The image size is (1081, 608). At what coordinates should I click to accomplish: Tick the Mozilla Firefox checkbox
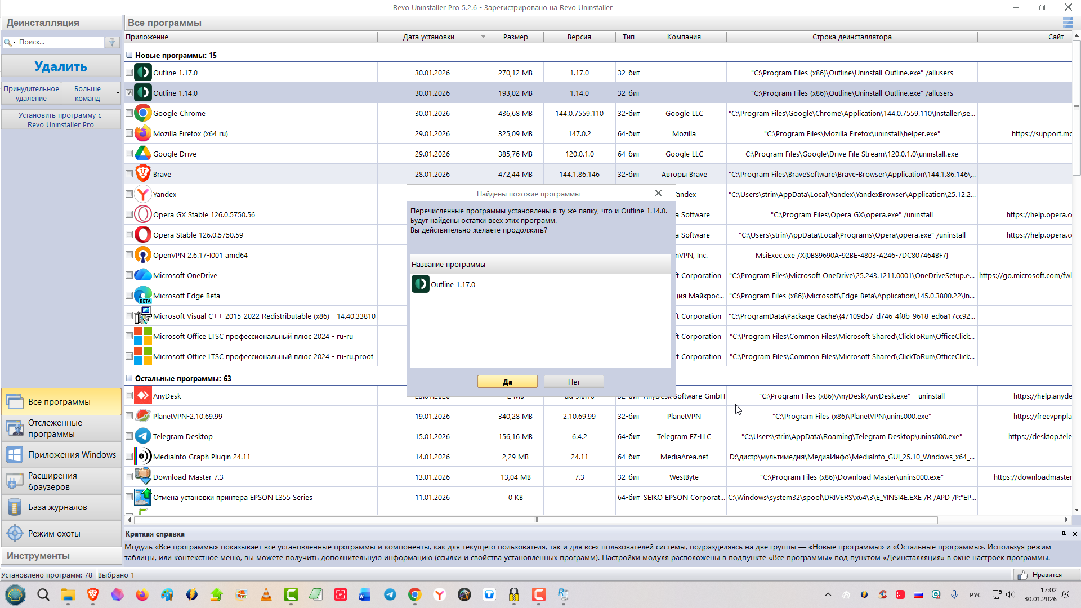click(x=129, y=133)
